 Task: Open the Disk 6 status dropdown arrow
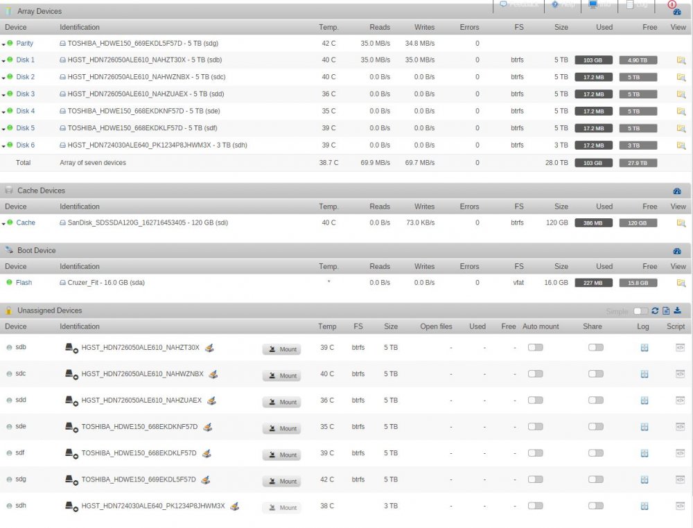(3, 146)
